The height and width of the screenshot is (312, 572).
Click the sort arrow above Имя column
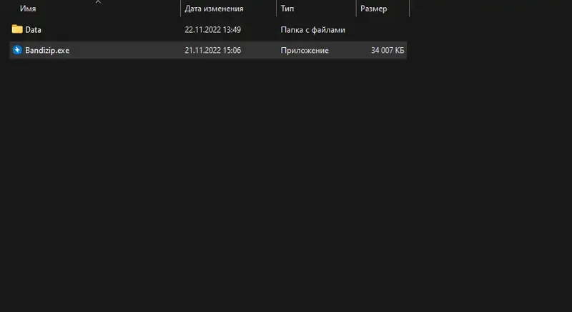click(98, 2)
